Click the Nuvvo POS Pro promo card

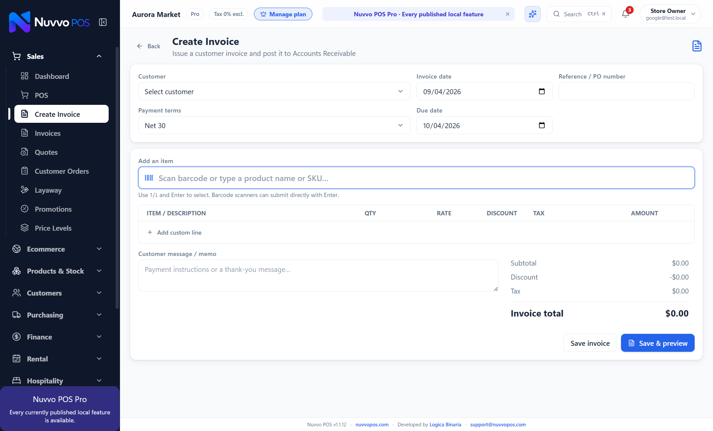coord(60,409)
